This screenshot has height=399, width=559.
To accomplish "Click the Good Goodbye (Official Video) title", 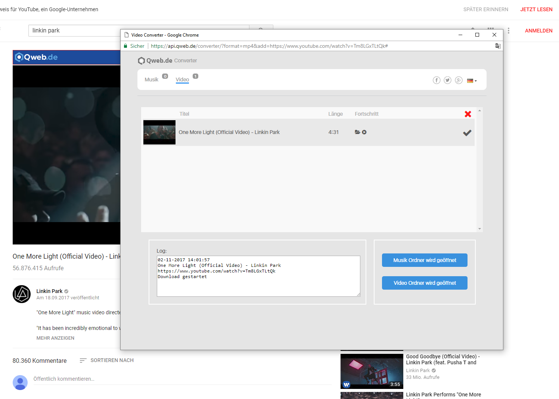I will coord(443,359).
